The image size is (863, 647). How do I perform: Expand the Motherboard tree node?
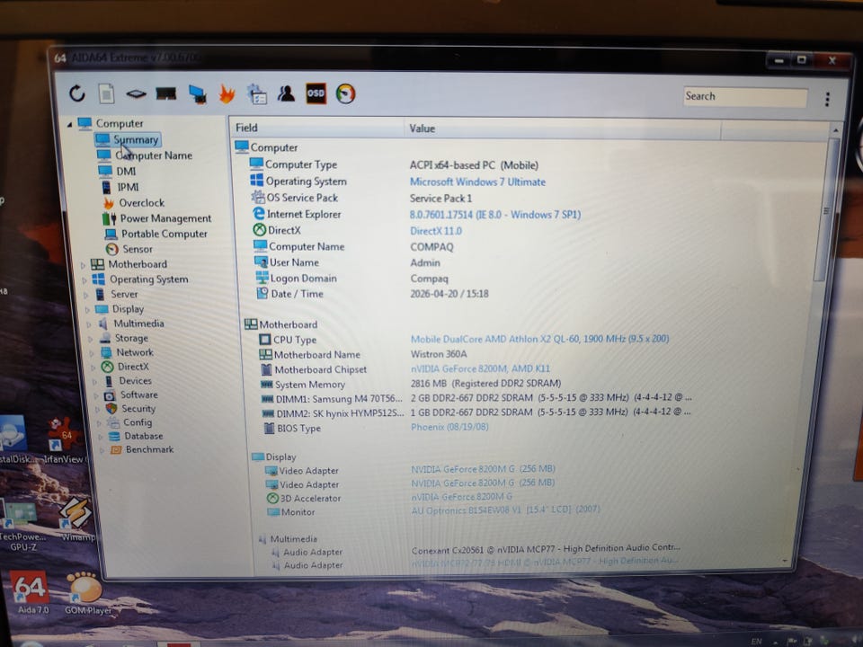(83, 265)
